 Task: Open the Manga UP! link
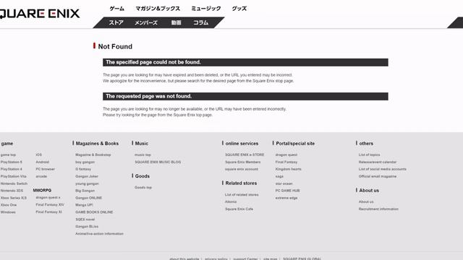(x=84, y=205)
